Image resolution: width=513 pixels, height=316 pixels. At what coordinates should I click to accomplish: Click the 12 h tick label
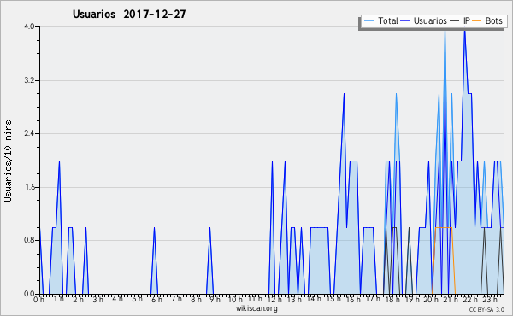click(274, 299)
